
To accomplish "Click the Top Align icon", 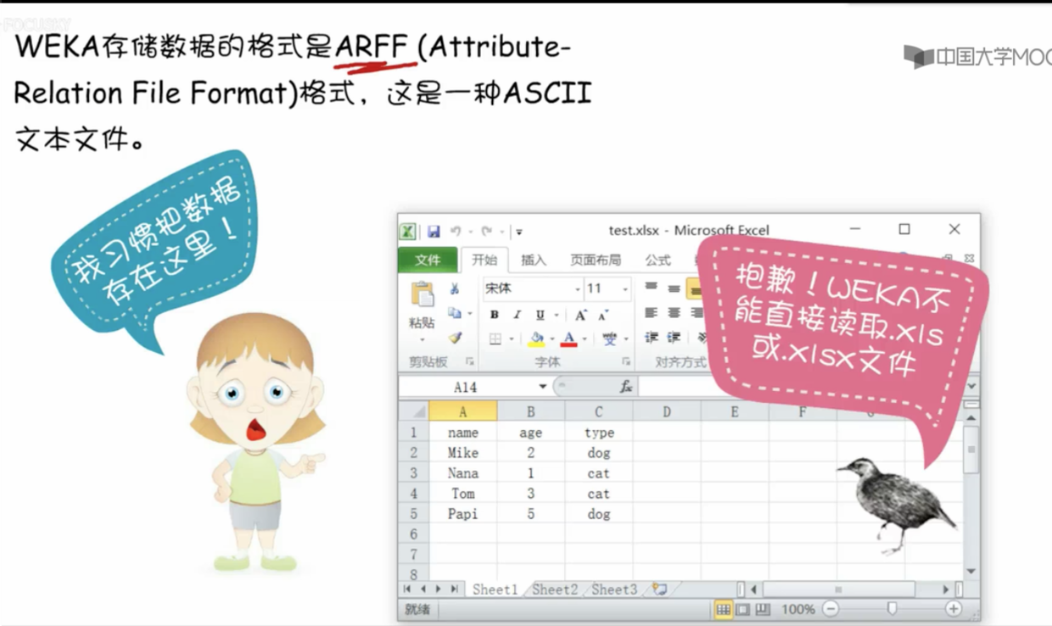I will pos(652,288).
